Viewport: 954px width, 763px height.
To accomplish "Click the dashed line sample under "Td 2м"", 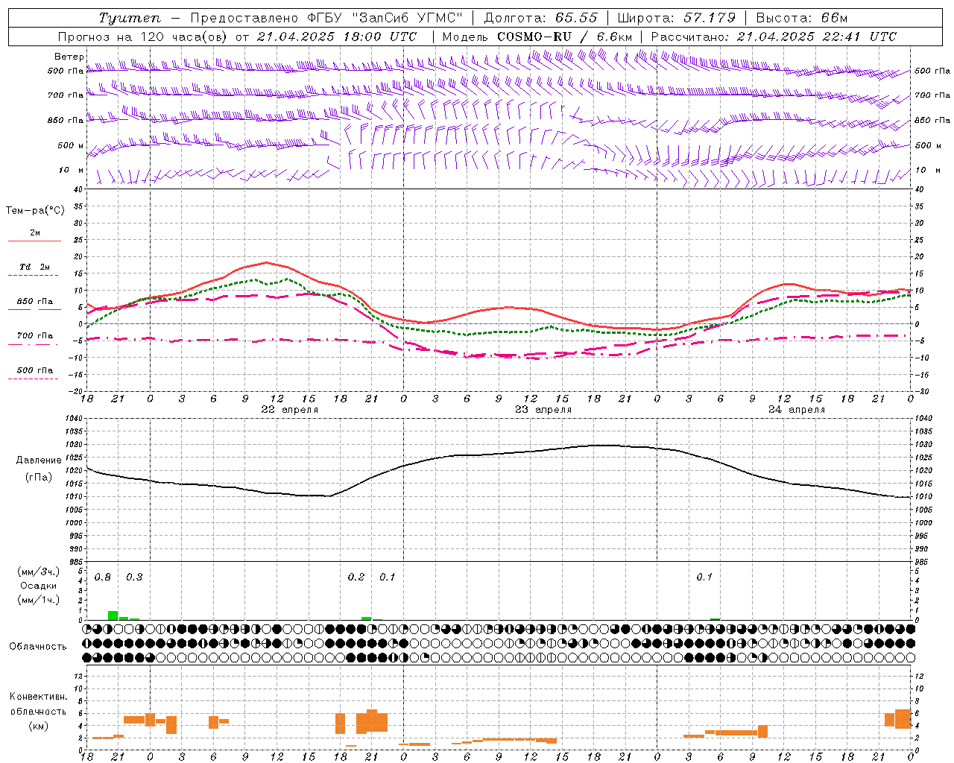I will point(33,276).
